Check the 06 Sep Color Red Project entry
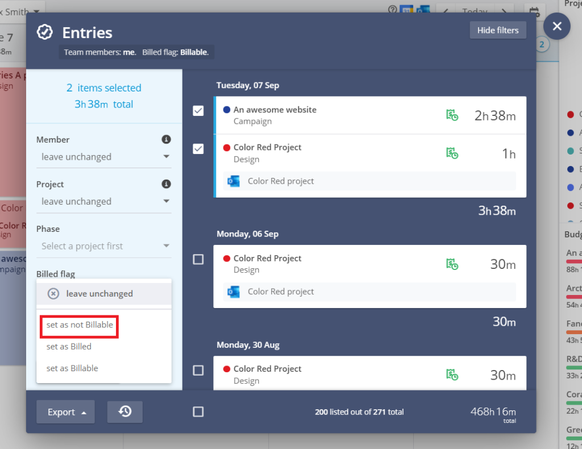Screen dimensions: 582x449 click(x=198, y=259)
